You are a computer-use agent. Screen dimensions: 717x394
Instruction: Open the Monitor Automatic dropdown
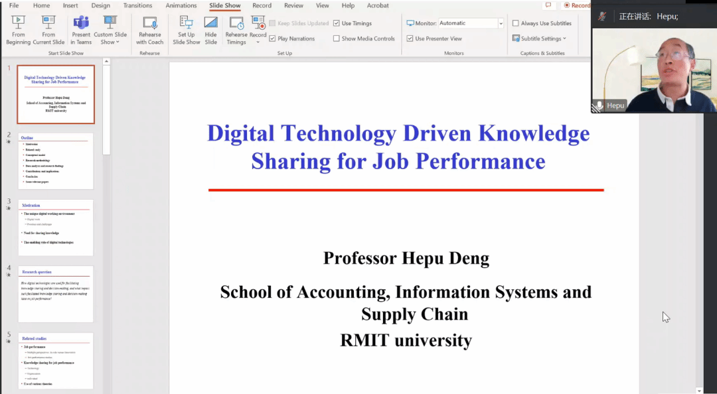point(500,23)
